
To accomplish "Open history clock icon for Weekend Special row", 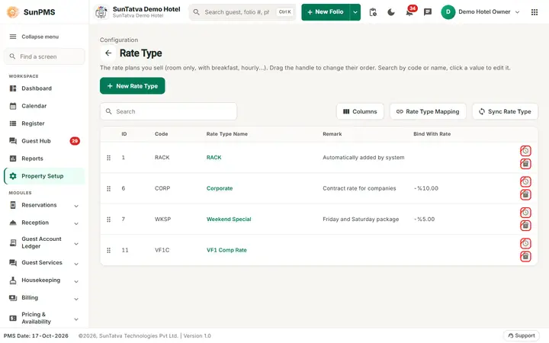I will click(525, 213).
